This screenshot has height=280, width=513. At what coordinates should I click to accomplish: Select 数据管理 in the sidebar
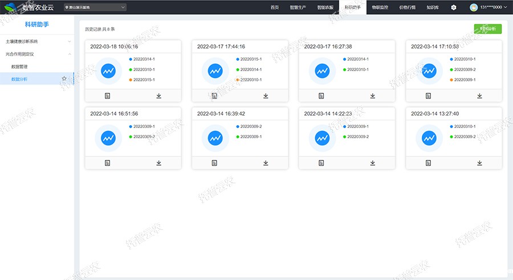(20, 67)
